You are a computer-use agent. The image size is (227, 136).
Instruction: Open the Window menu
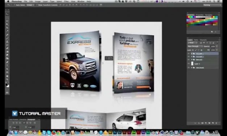click(81, 1)
